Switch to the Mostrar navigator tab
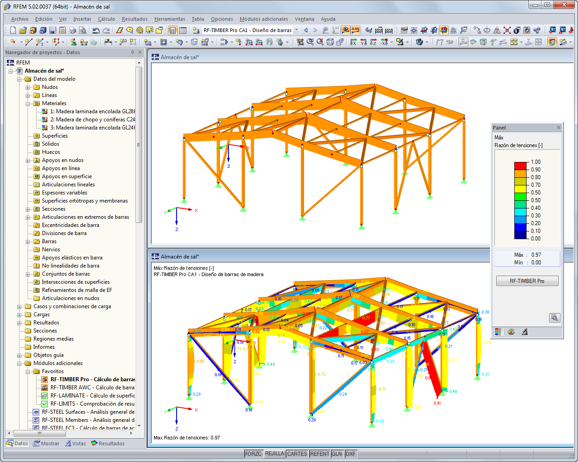 [46, 444]
